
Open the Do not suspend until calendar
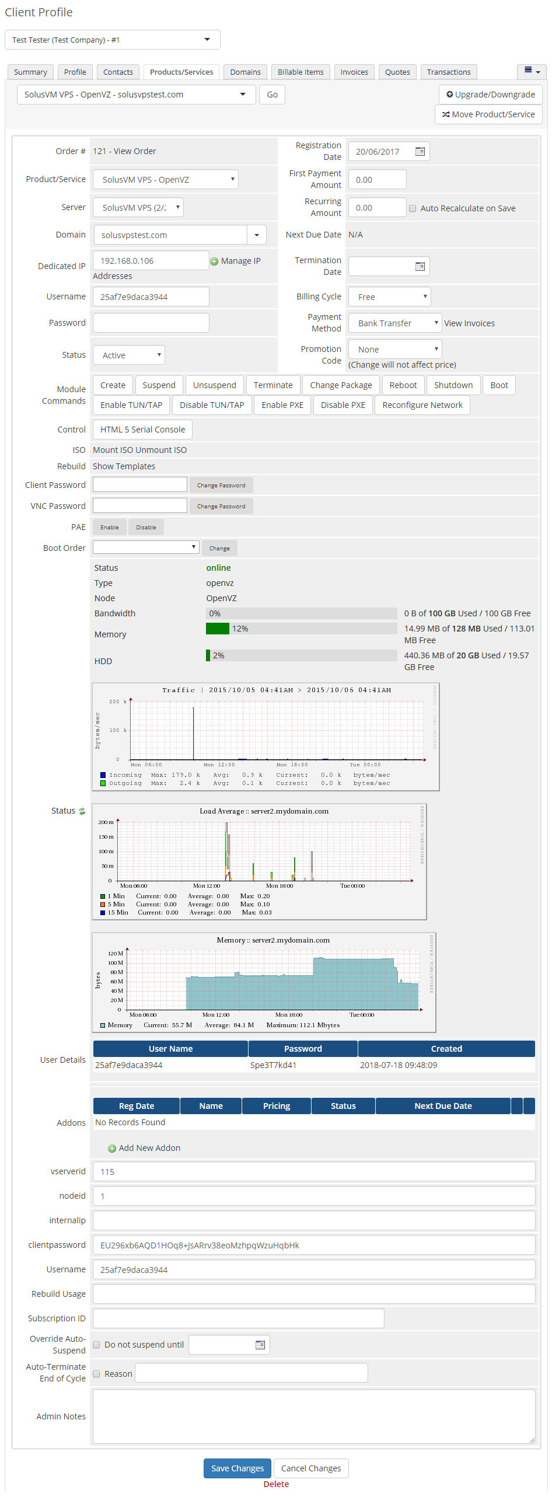(x=260, y=1345)
